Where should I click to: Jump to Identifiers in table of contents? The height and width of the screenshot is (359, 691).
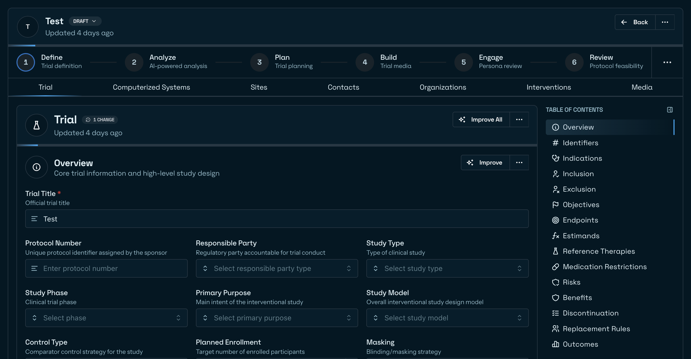pos(610,143)
